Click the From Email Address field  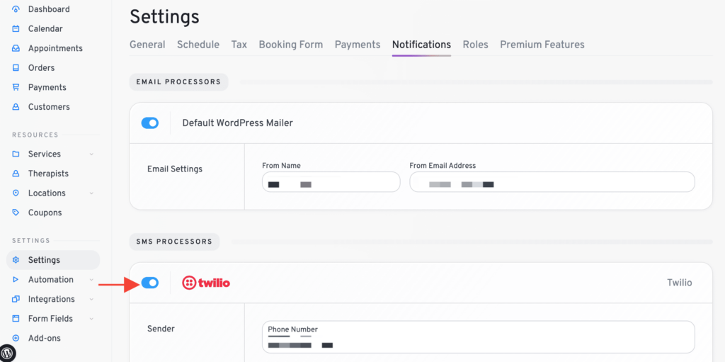pos(552,182)
